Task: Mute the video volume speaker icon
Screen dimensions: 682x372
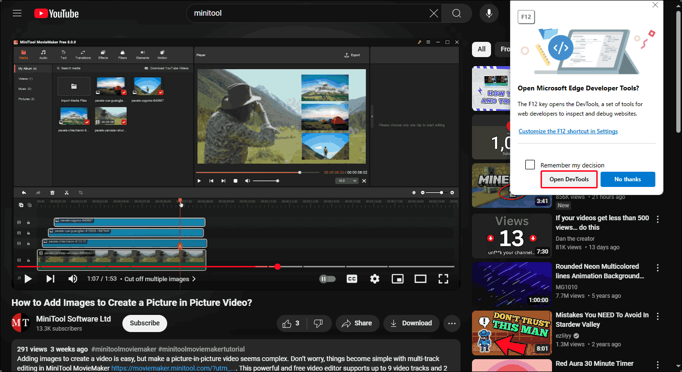Action: tap(73, 279)
